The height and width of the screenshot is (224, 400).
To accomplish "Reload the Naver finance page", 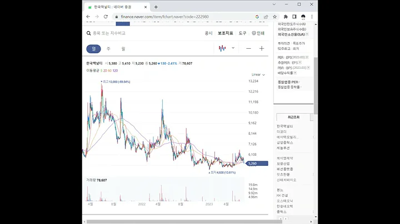I will coord(106,17).
